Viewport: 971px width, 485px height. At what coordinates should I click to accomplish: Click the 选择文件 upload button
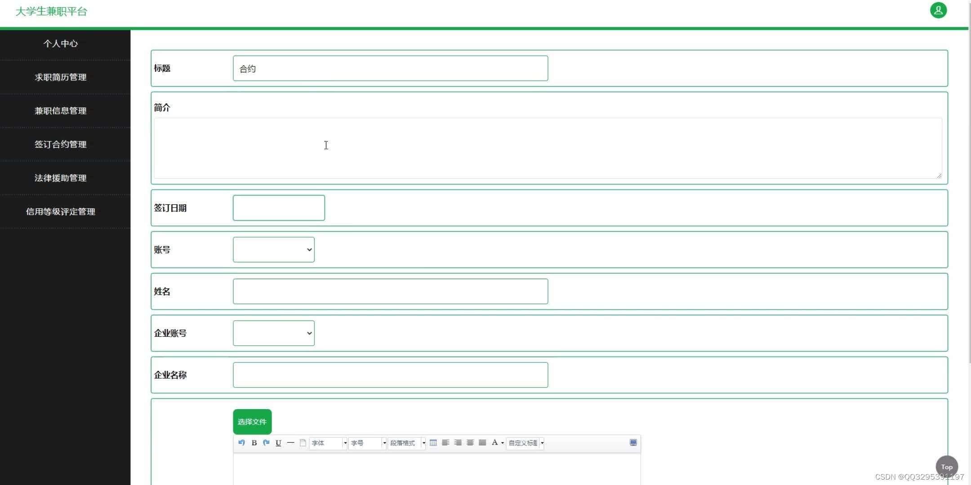(252, 421)
